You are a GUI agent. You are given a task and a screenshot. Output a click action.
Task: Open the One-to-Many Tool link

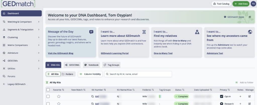tap(163, 53)
